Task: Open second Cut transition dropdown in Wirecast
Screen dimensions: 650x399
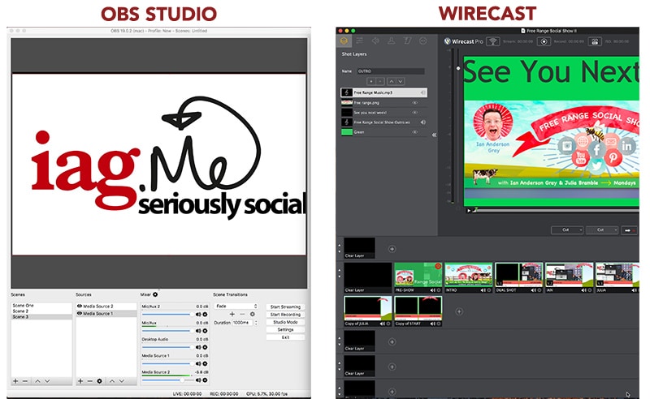Action: click(x=602, y=230)
